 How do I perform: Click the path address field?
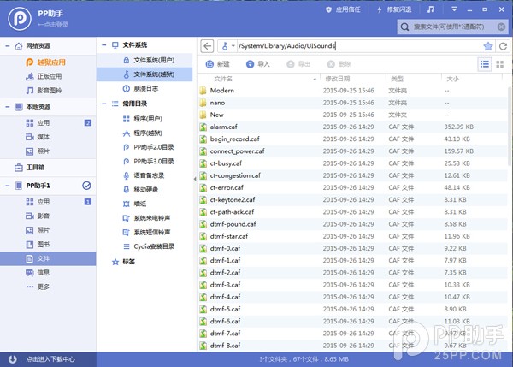pyautogui.click(x=358, y=46)
